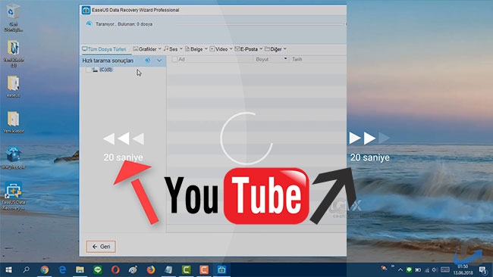493x277 pixels.
Task: Open the Windows Start menu
Action: click(x=8, y=269)
